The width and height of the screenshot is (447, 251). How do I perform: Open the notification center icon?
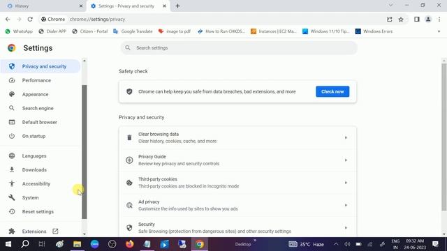point(435,244)
